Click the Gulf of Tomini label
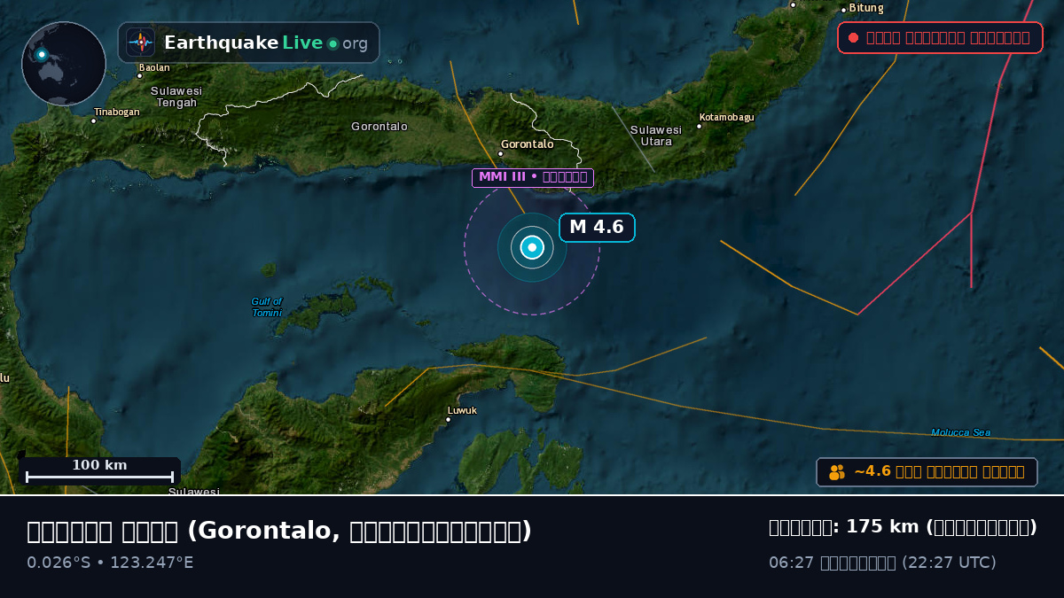This screenshot has width=1064, height=598. 267,307
